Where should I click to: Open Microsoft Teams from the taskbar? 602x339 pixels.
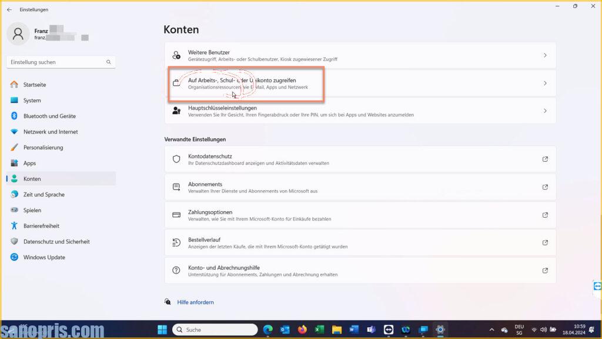[x=371, y=330]
